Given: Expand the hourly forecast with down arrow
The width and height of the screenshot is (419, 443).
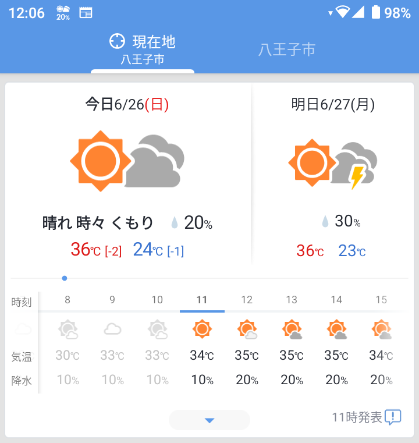Looking at the screenshot, I should coord(210,420).
